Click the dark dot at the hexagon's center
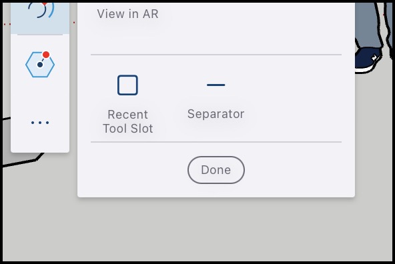Image resolution: width=395 pixels, height=264 pixels. point(40,65)
